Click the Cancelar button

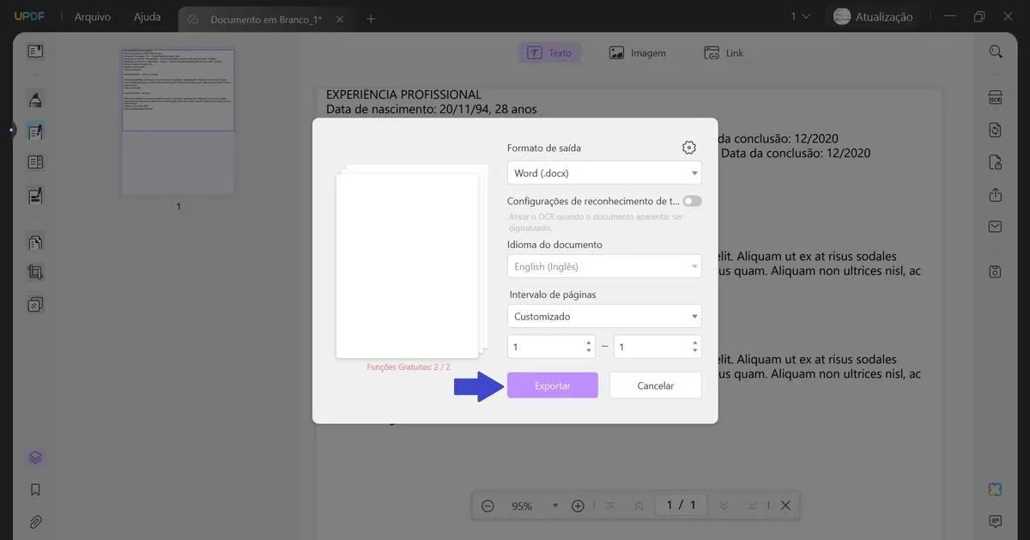(655, 385)
